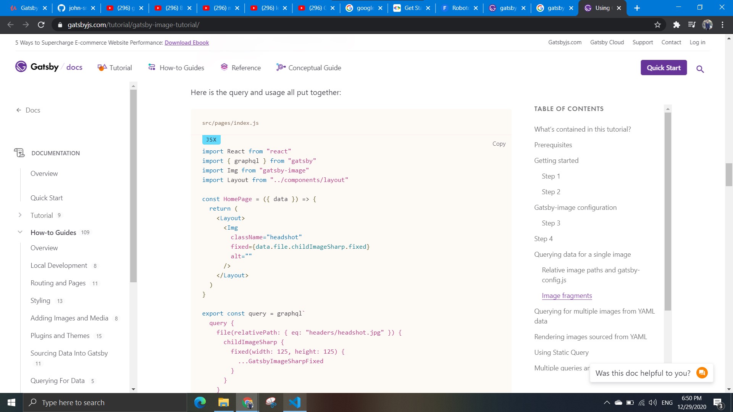The width and height of the screenshot is (733, 412).
Task: Copy the JSX code snippet
Action: (x=499, y=144)
